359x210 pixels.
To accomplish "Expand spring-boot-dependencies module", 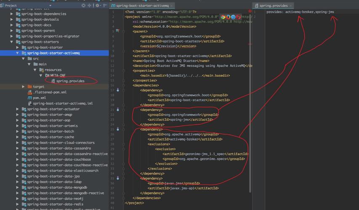I will tap(12, 14).
